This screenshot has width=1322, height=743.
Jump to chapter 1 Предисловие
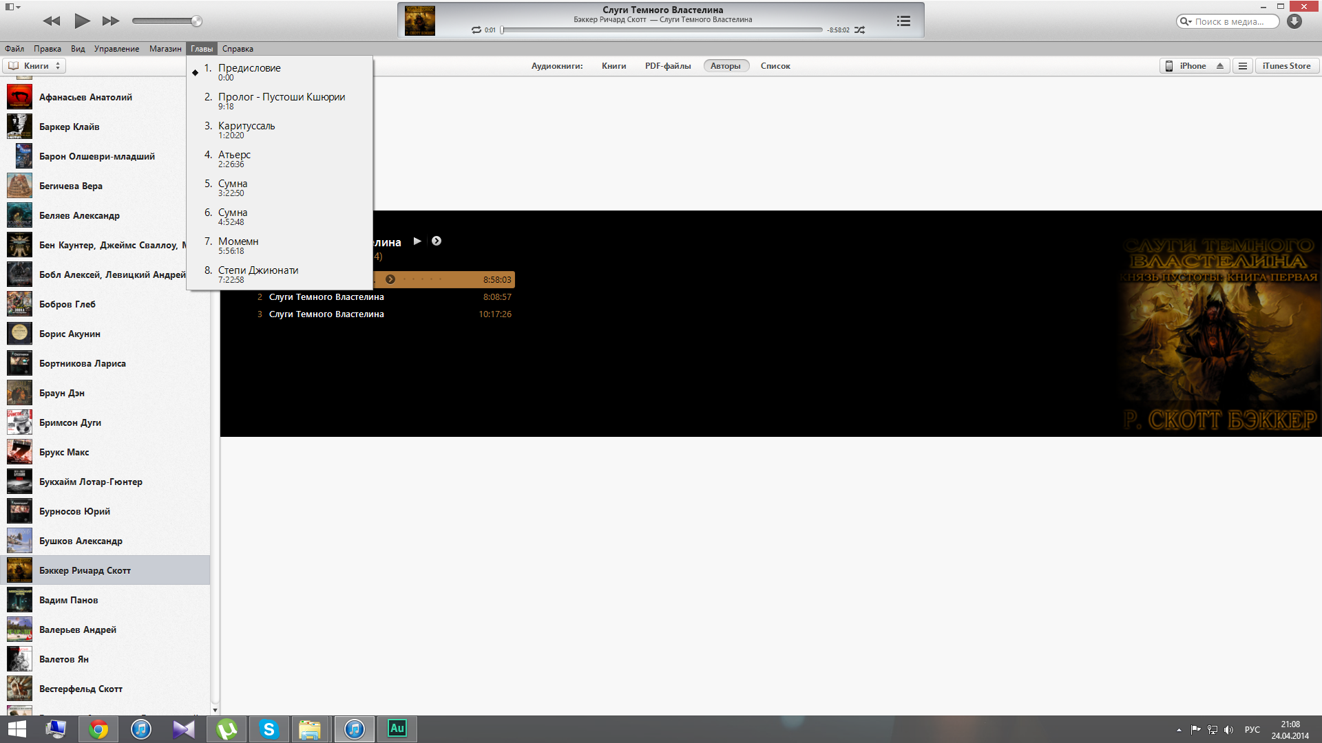pos(280,72)
